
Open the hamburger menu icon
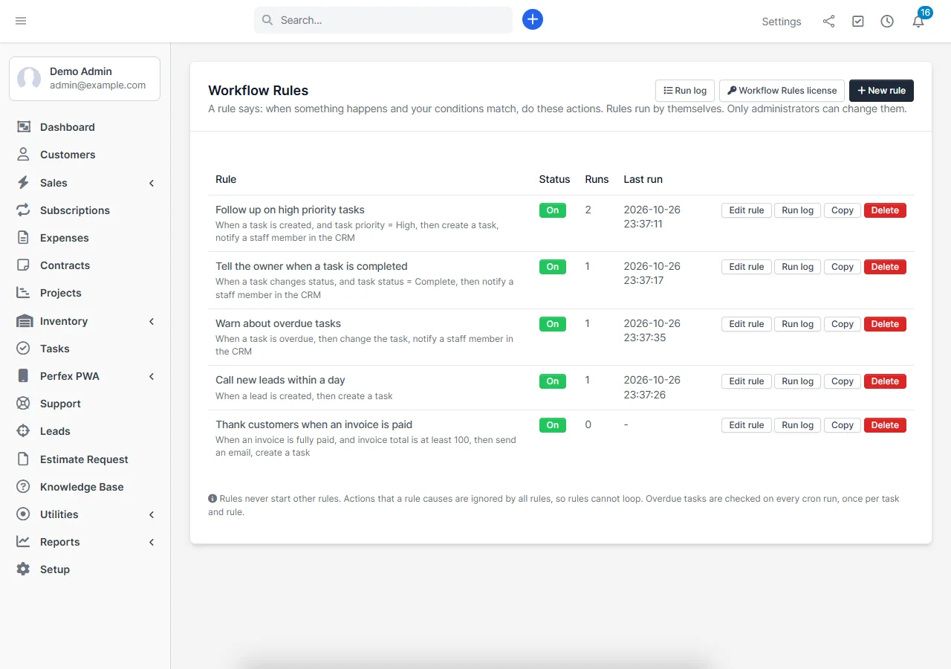(21, 21)
